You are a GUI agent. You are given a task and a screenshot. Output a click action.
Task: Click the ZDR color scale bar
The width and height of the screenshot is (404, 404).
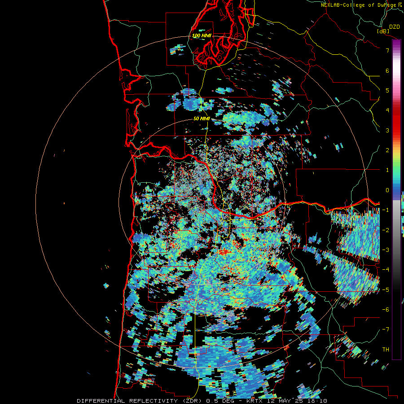(x=396, y=199)
